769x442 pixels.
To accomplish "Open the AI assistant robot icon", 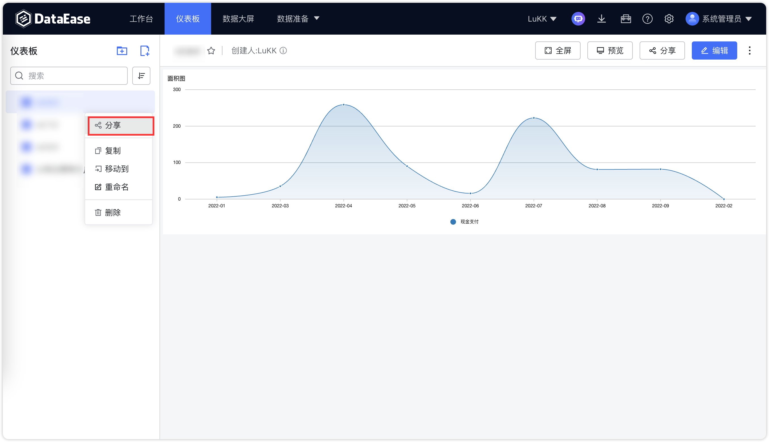I will (x=578, y=19).
